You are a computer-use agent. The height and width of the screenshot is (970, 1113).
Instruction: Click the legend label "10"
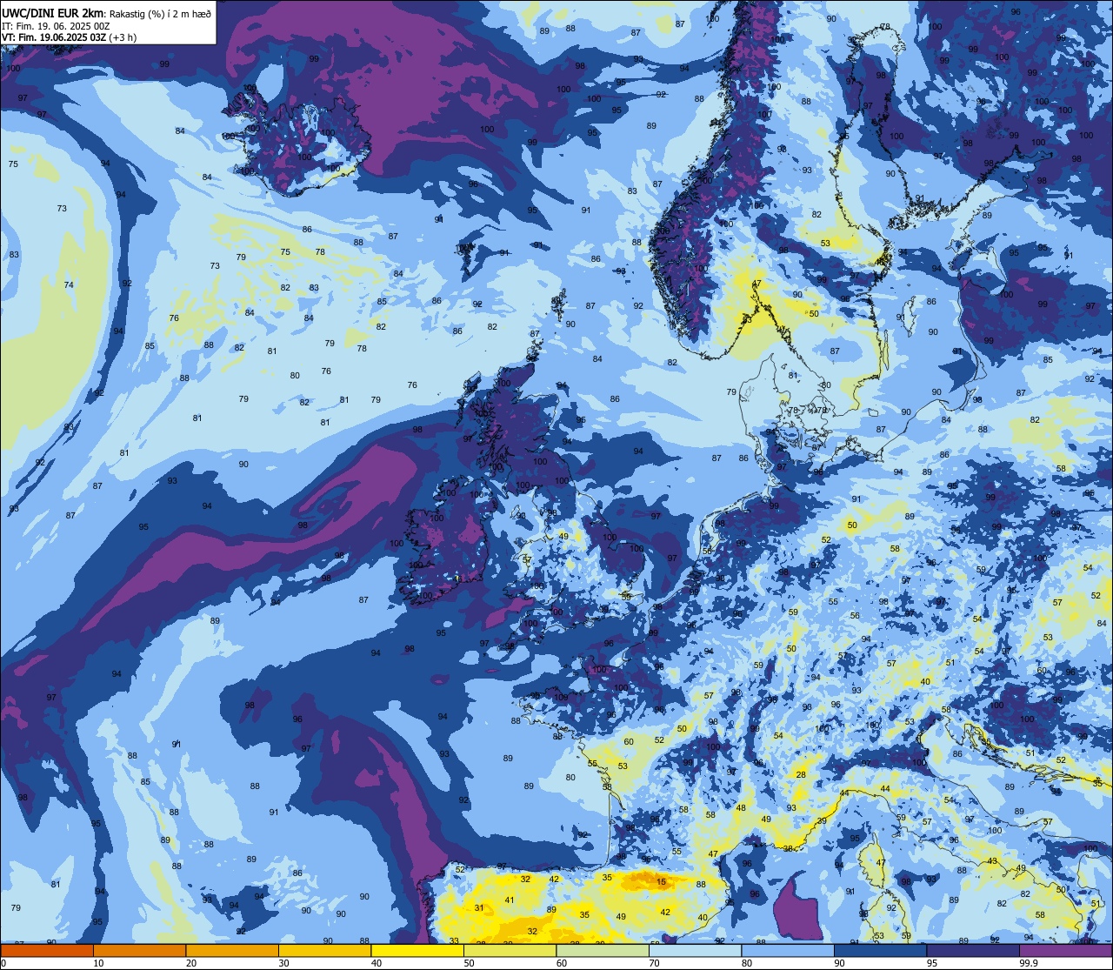click(98, 963)
